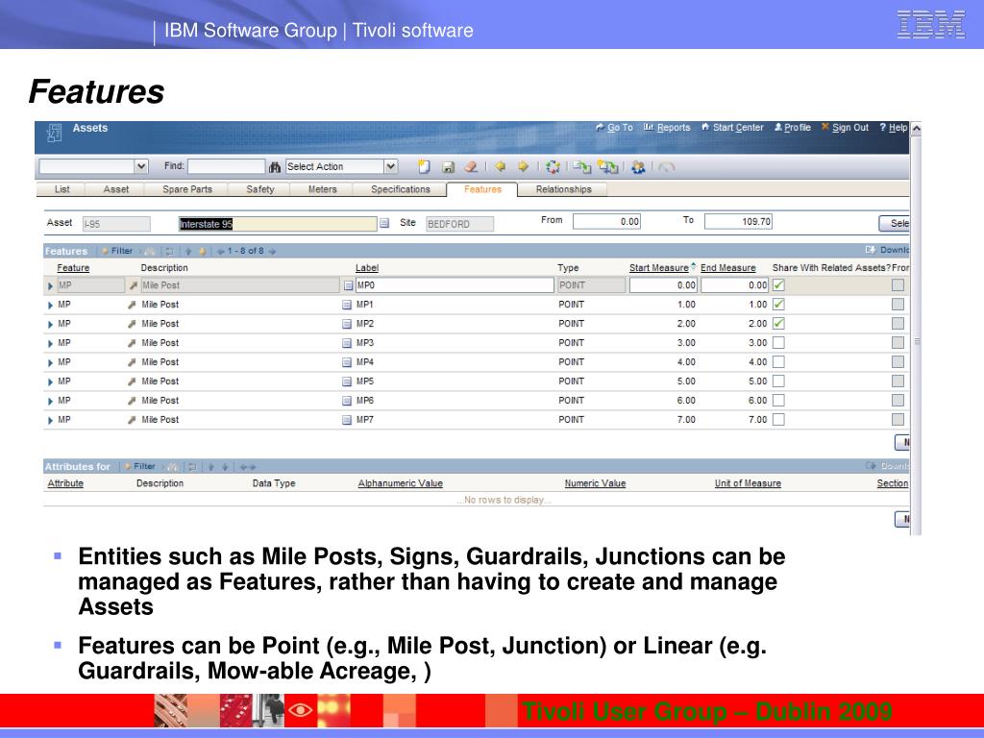Open the Relationships tab
Viewport: 984px width, 738px height.
[563, 189]
